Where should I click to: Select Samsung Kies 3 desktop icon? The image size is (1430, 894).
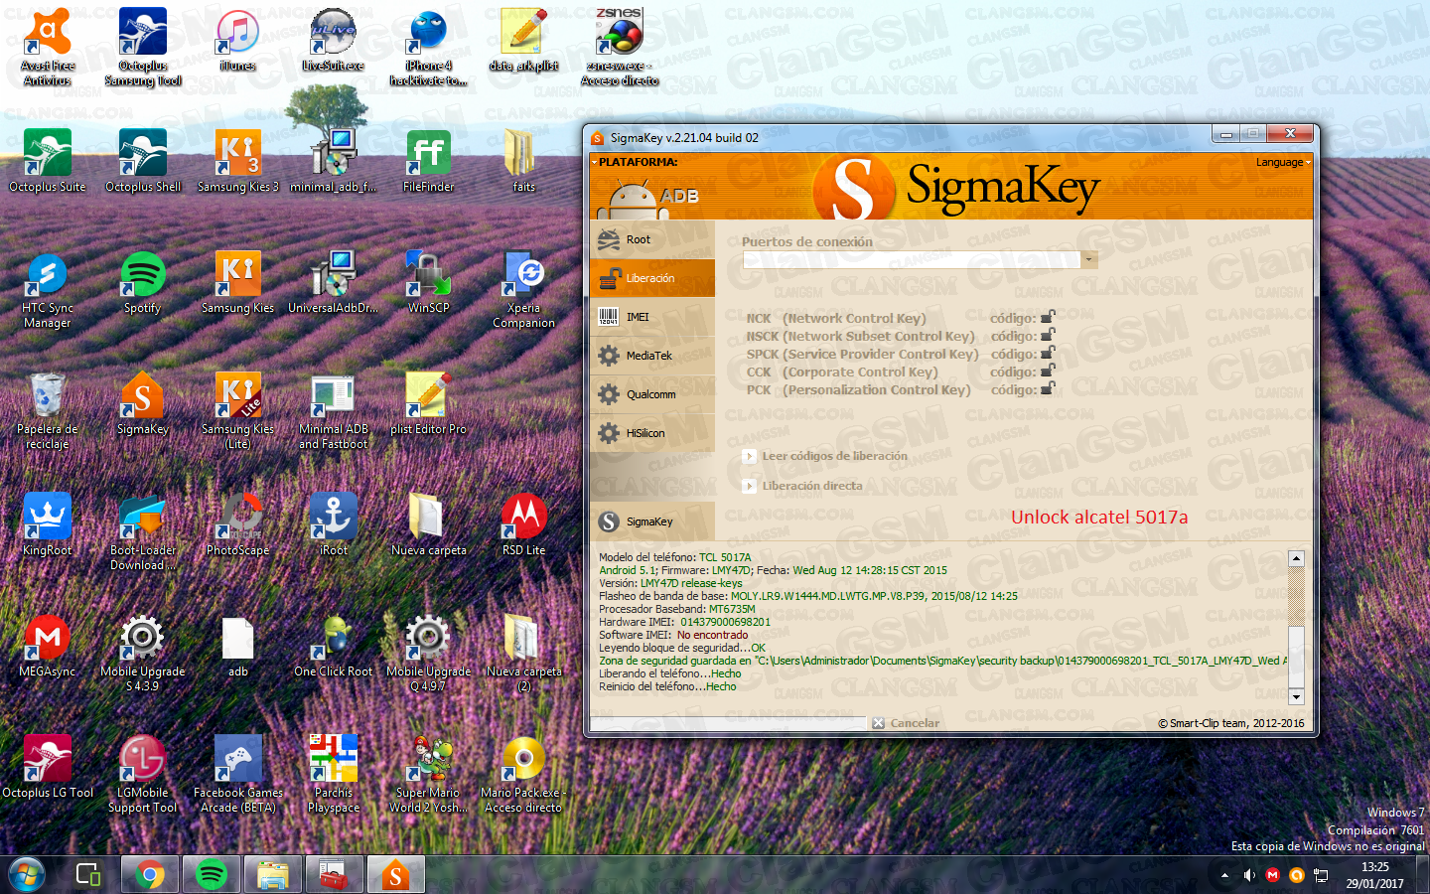click(x=238, y=161)
